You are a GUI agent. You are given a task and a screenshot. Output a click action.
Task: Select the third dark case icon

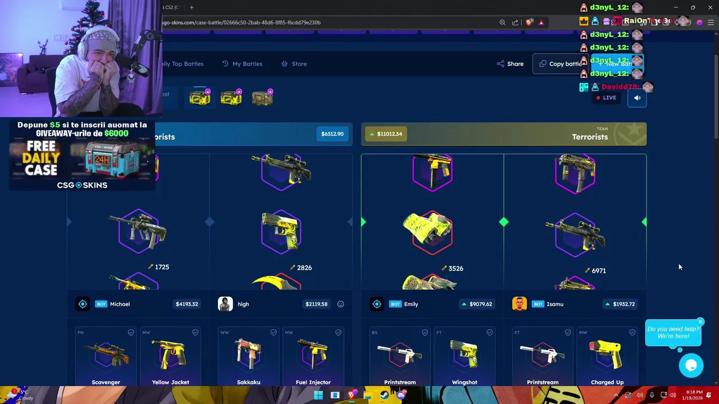[x=262, y=98]
